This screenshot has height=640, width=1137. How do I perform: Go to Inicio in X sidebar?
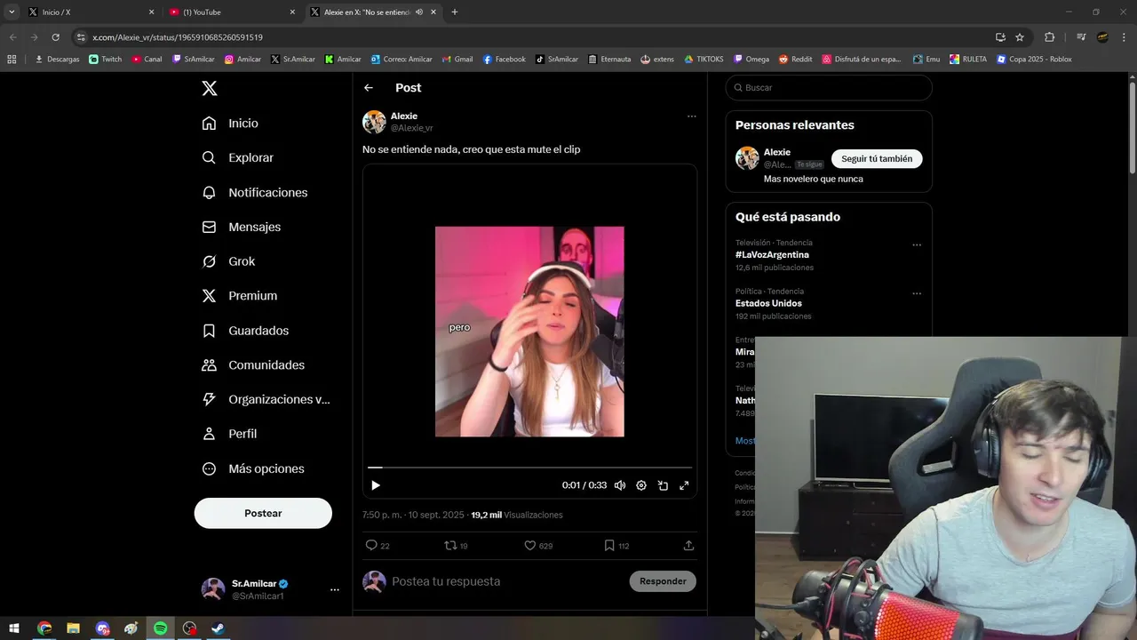(231, 124)
